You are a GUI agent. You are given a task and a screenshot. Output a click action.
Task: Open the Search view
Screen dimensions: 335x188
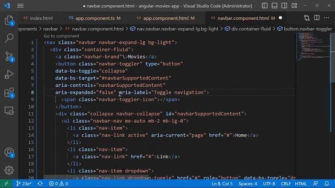pyautogui.click(x=9, y=38)
